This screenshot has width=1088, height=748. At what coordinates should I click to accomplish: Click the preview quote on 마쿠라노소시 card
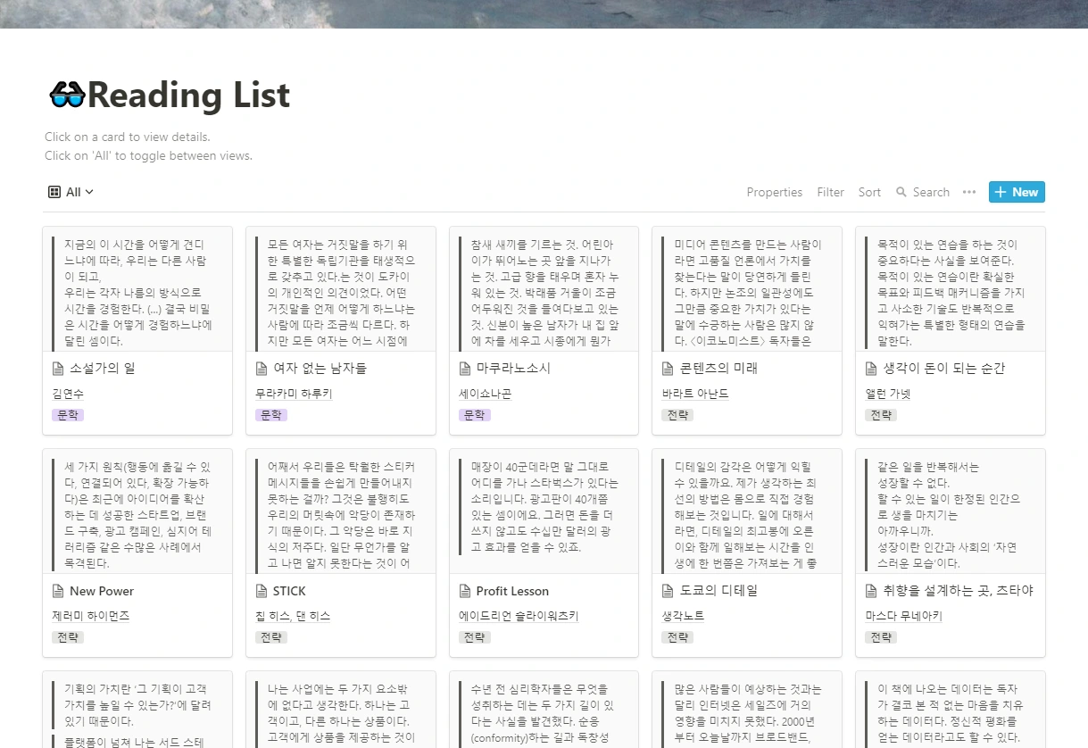[544, 293]
